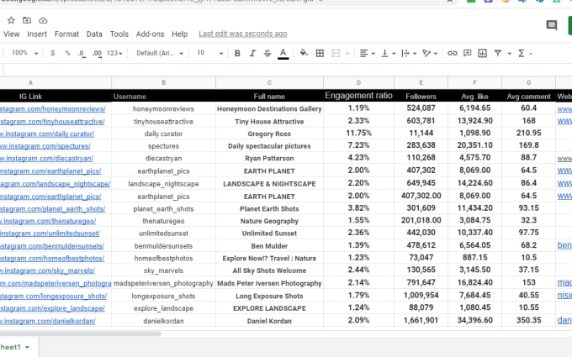Check the cloud save status icon
Image resolution: width=572 pixels, height=357 pixels.
pyautogui.click(x=43, y=20)
